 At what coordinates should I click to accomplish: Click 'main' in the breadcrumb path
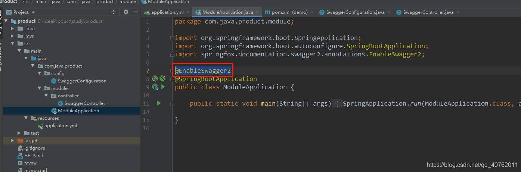[x=41, y=2]
